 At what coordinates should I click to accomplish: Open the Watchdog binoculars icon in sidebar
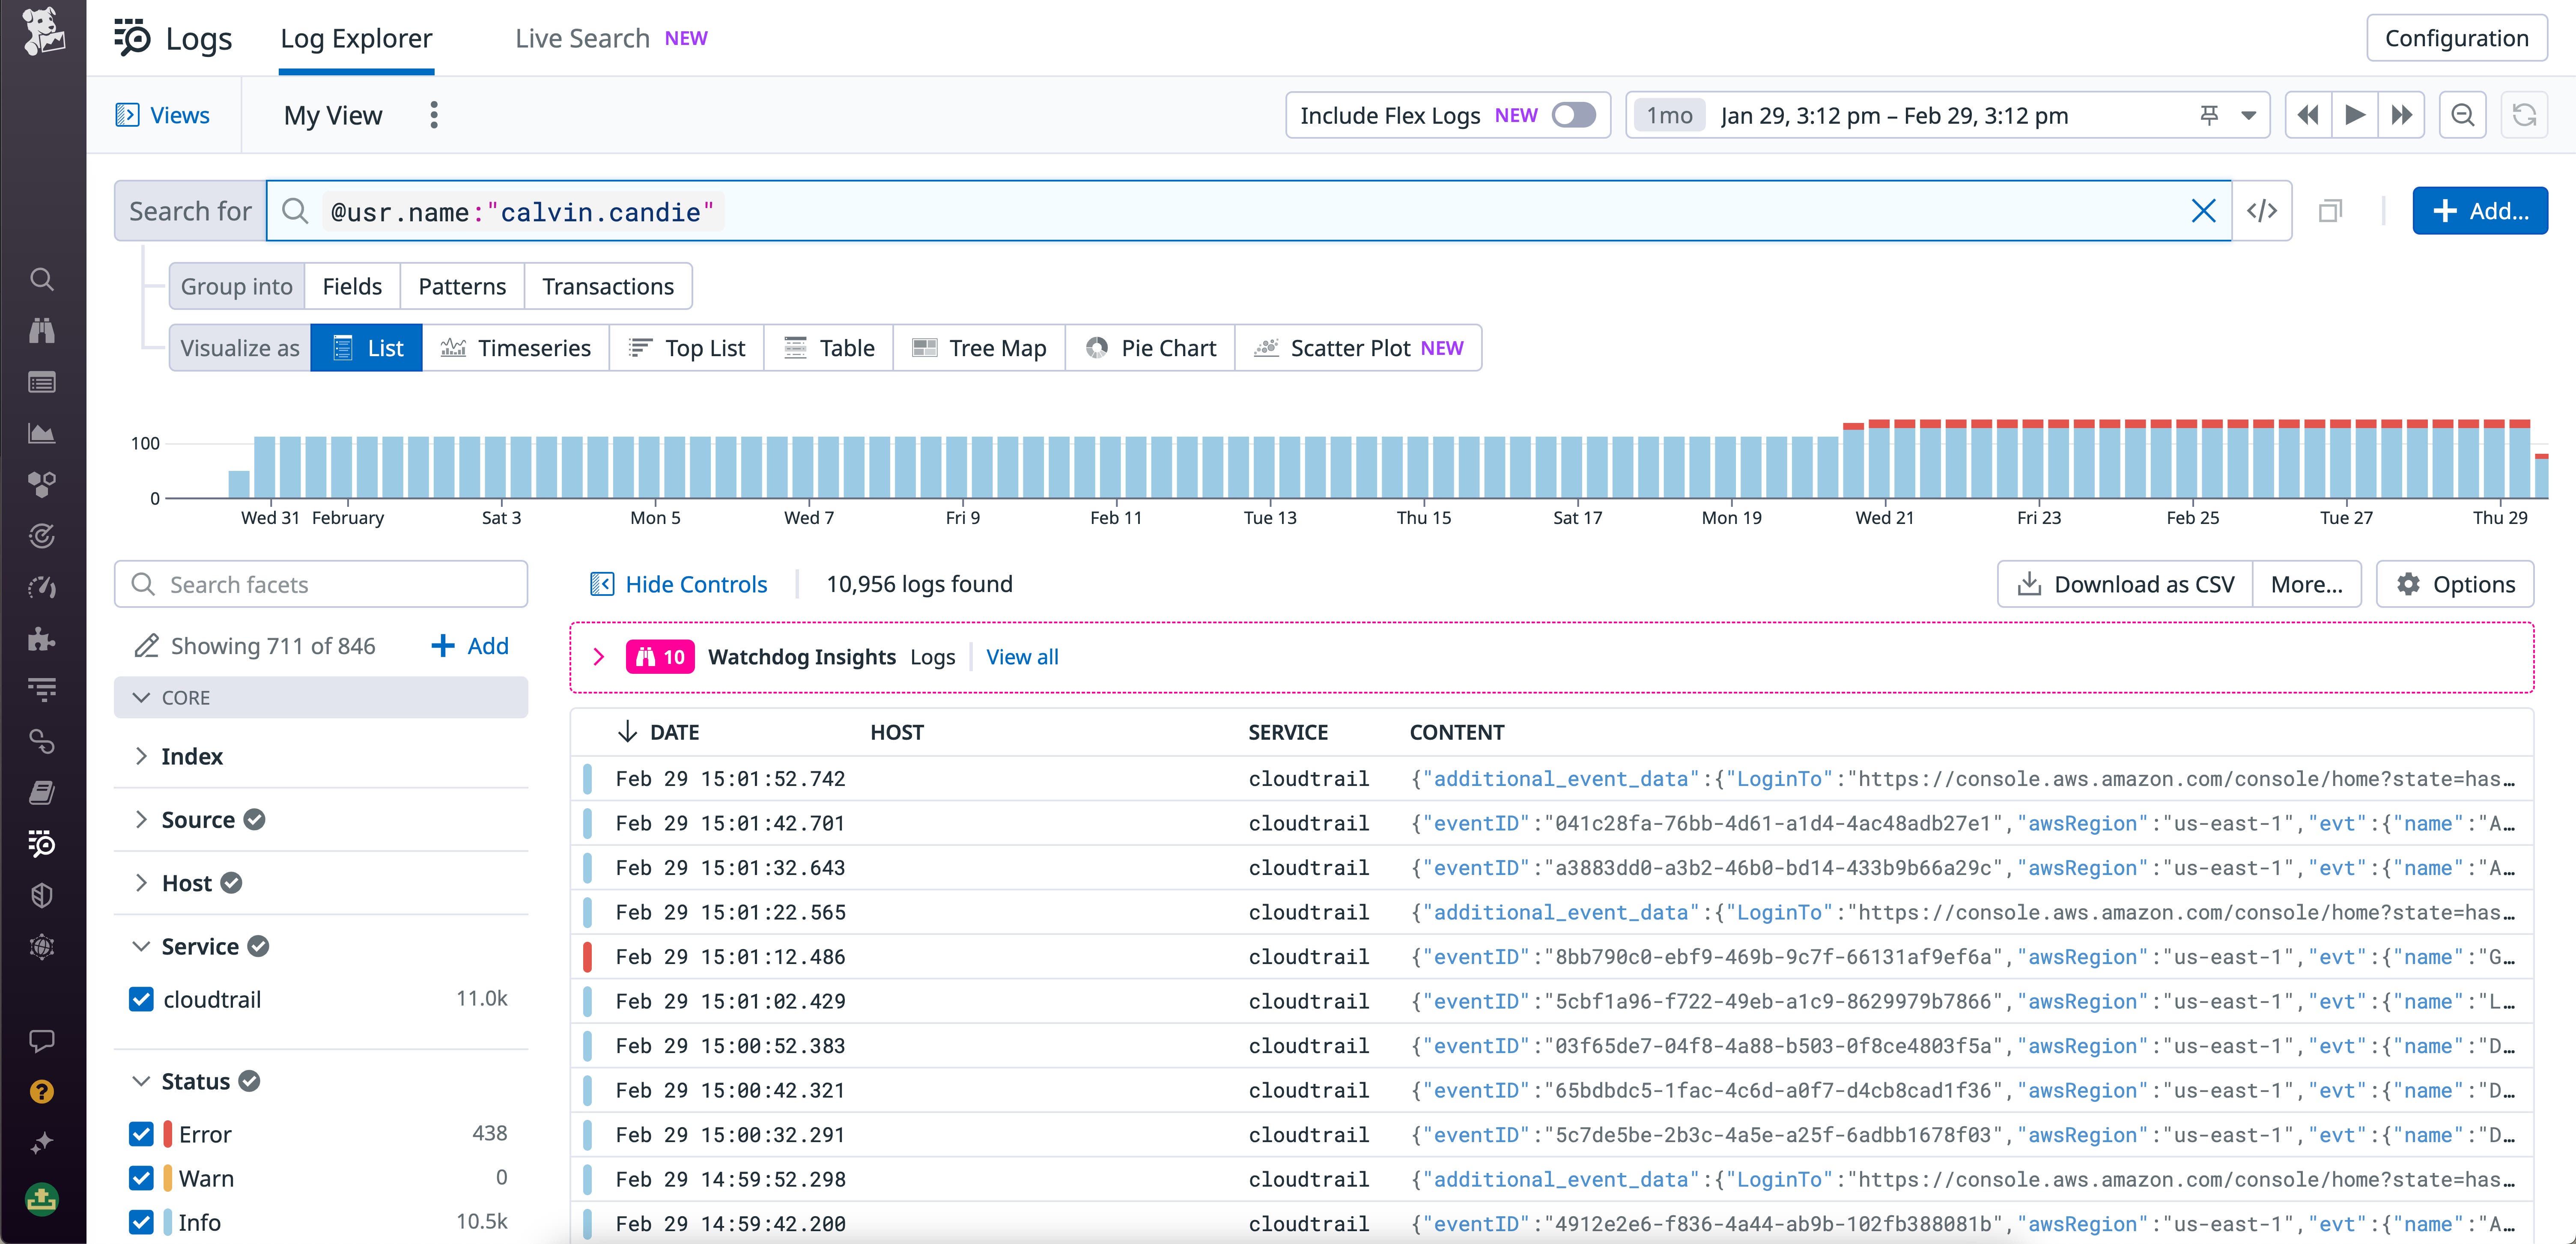pos(41,331)
